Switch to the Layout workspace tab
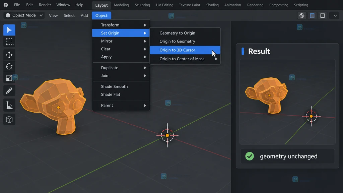Image resolution: width=343 pixels, height=193 pixels. coord(101,5)
